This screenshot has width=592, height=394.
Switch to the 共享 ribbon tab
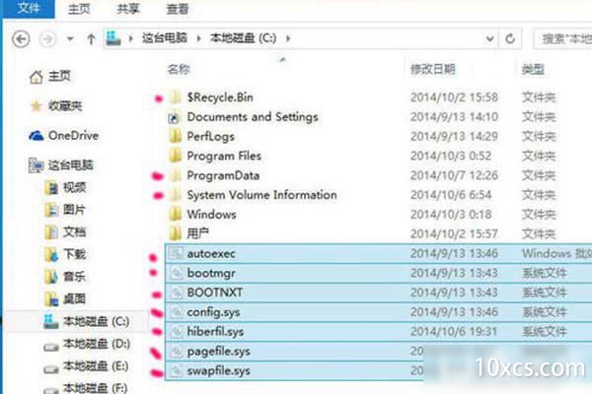[128, 9]
